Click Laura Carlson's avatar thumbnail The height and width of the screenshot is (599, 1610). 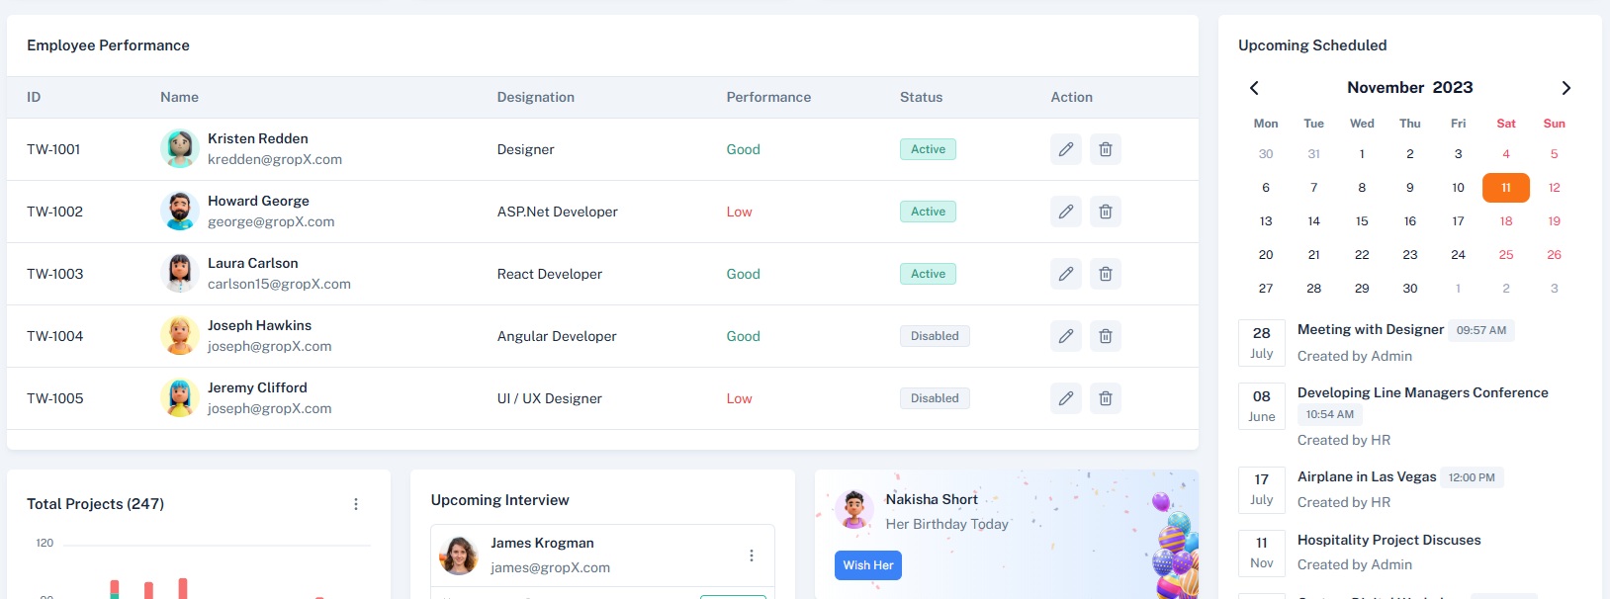tap(179, 274)
